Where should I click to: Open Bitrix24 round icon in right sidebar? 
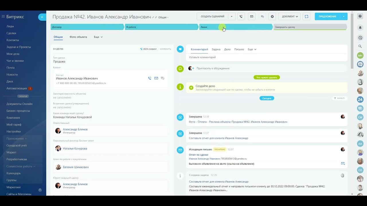click(x=360, y=100)
